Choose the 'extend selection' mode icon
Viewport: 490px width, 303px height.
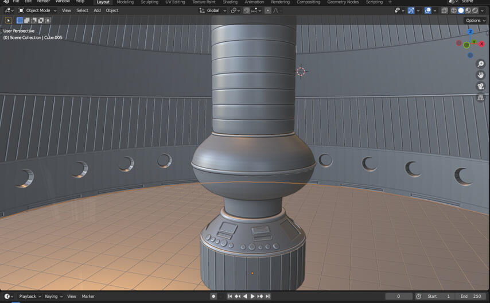26,20
